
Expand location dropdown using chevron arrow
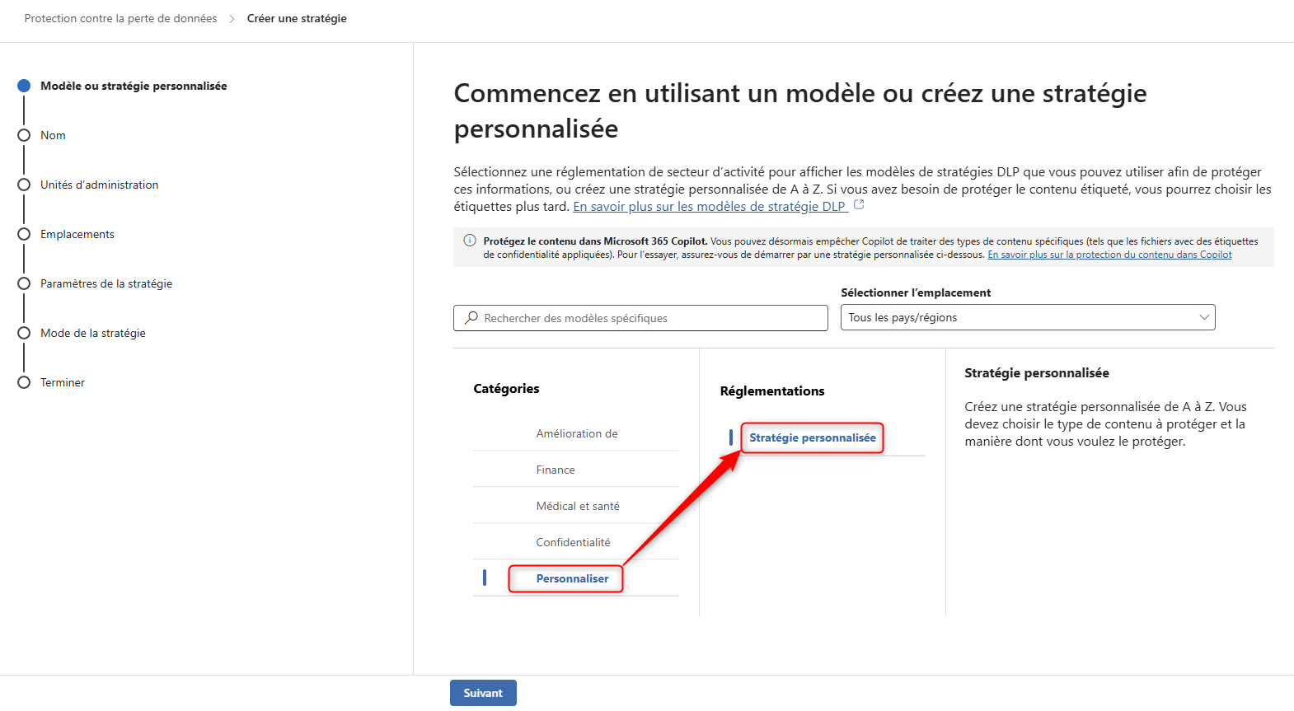click(x=1203, y=317)
